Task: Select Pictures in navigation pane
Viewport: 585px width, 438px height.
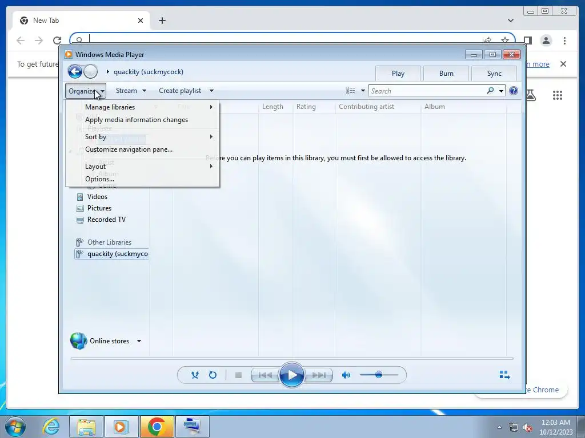Action: [99, 208]
